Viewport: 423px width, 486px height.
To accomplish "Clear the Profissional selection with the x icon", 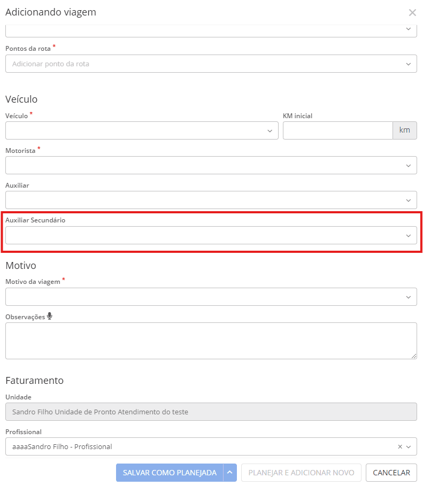I will click(x=400, y=447).
